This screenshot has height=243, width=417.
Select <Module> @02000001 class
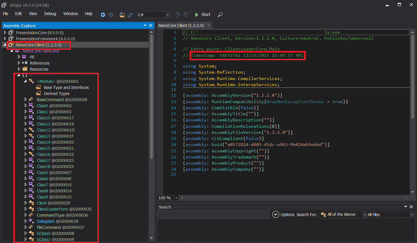[58, 81]
